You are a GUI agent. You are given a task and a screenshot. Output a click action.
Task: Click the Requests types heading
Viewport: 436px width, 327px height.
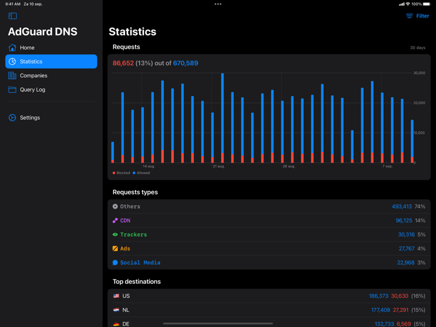coord(135,192)
